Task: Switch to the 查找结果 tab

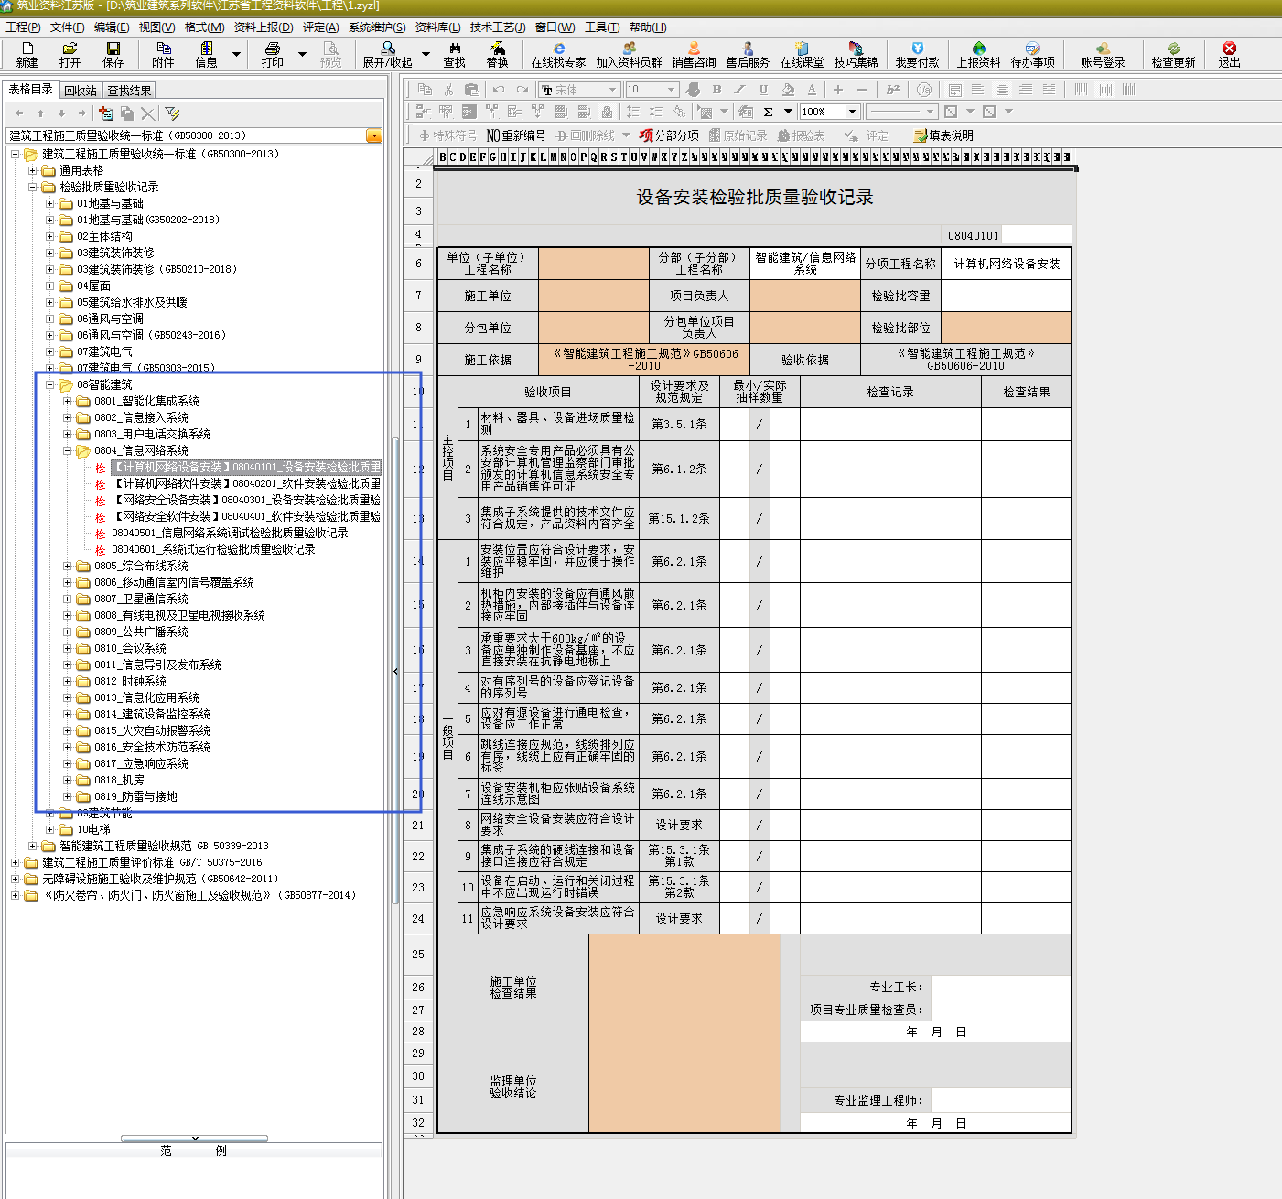Action: 129,91
